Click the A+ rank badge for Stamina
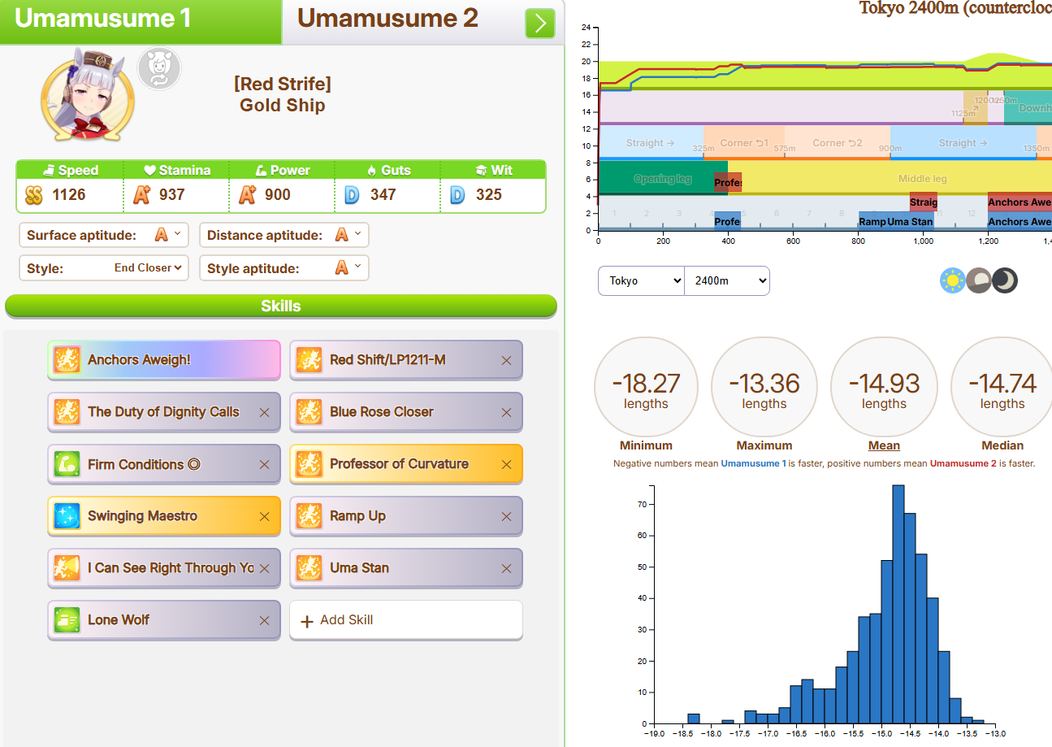This screenshot has height=747, width=1052. click(x=141, y=195)
